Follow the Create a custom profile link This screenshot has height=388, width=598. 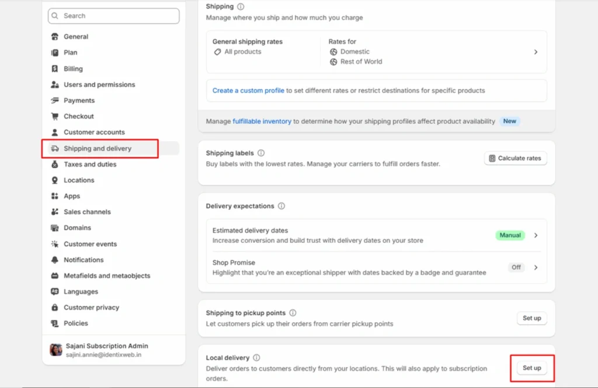248,91
